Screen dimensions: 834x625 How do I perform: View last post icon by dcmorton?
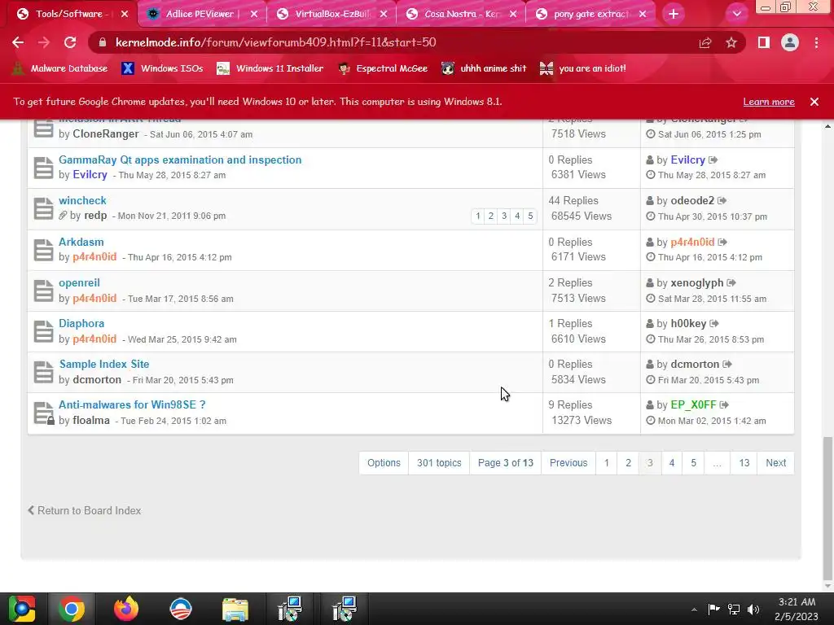(x=727, y=364)
